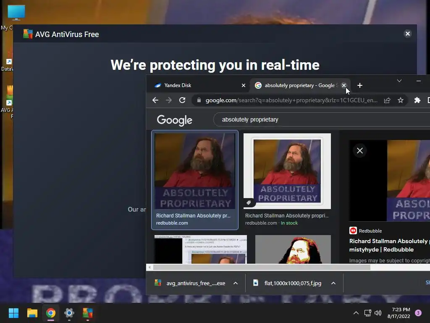Reload the Google search page
The height and width of the screenshot is (323, 430).
pyautogui.click(x=182, y=100)
